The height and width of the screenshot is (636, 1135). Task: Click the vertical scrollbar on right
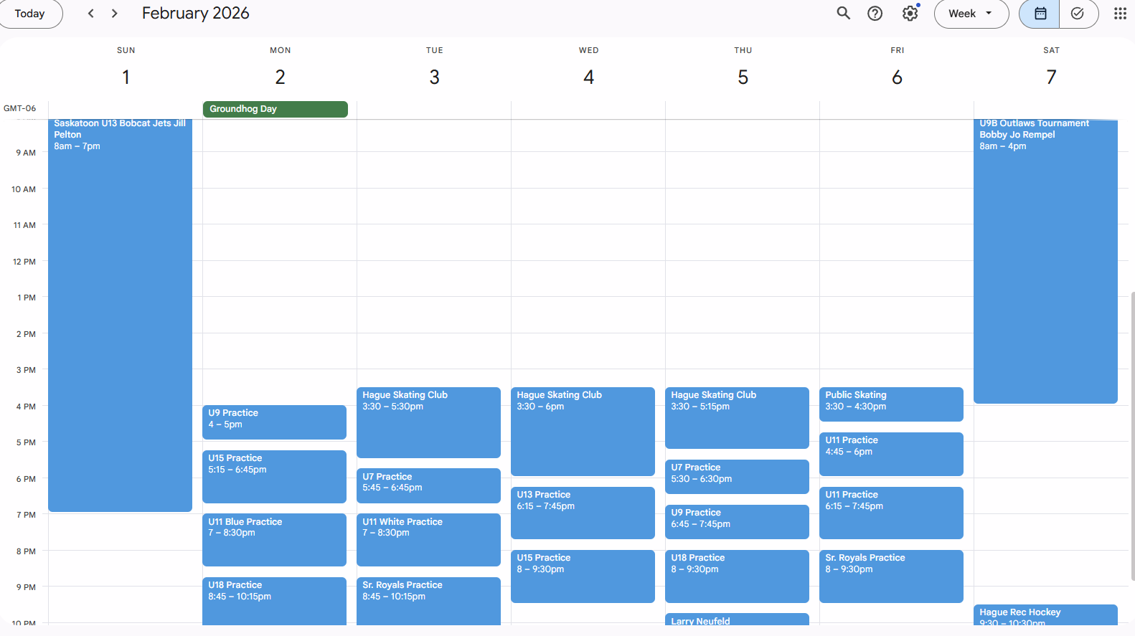pos(1132,430)
